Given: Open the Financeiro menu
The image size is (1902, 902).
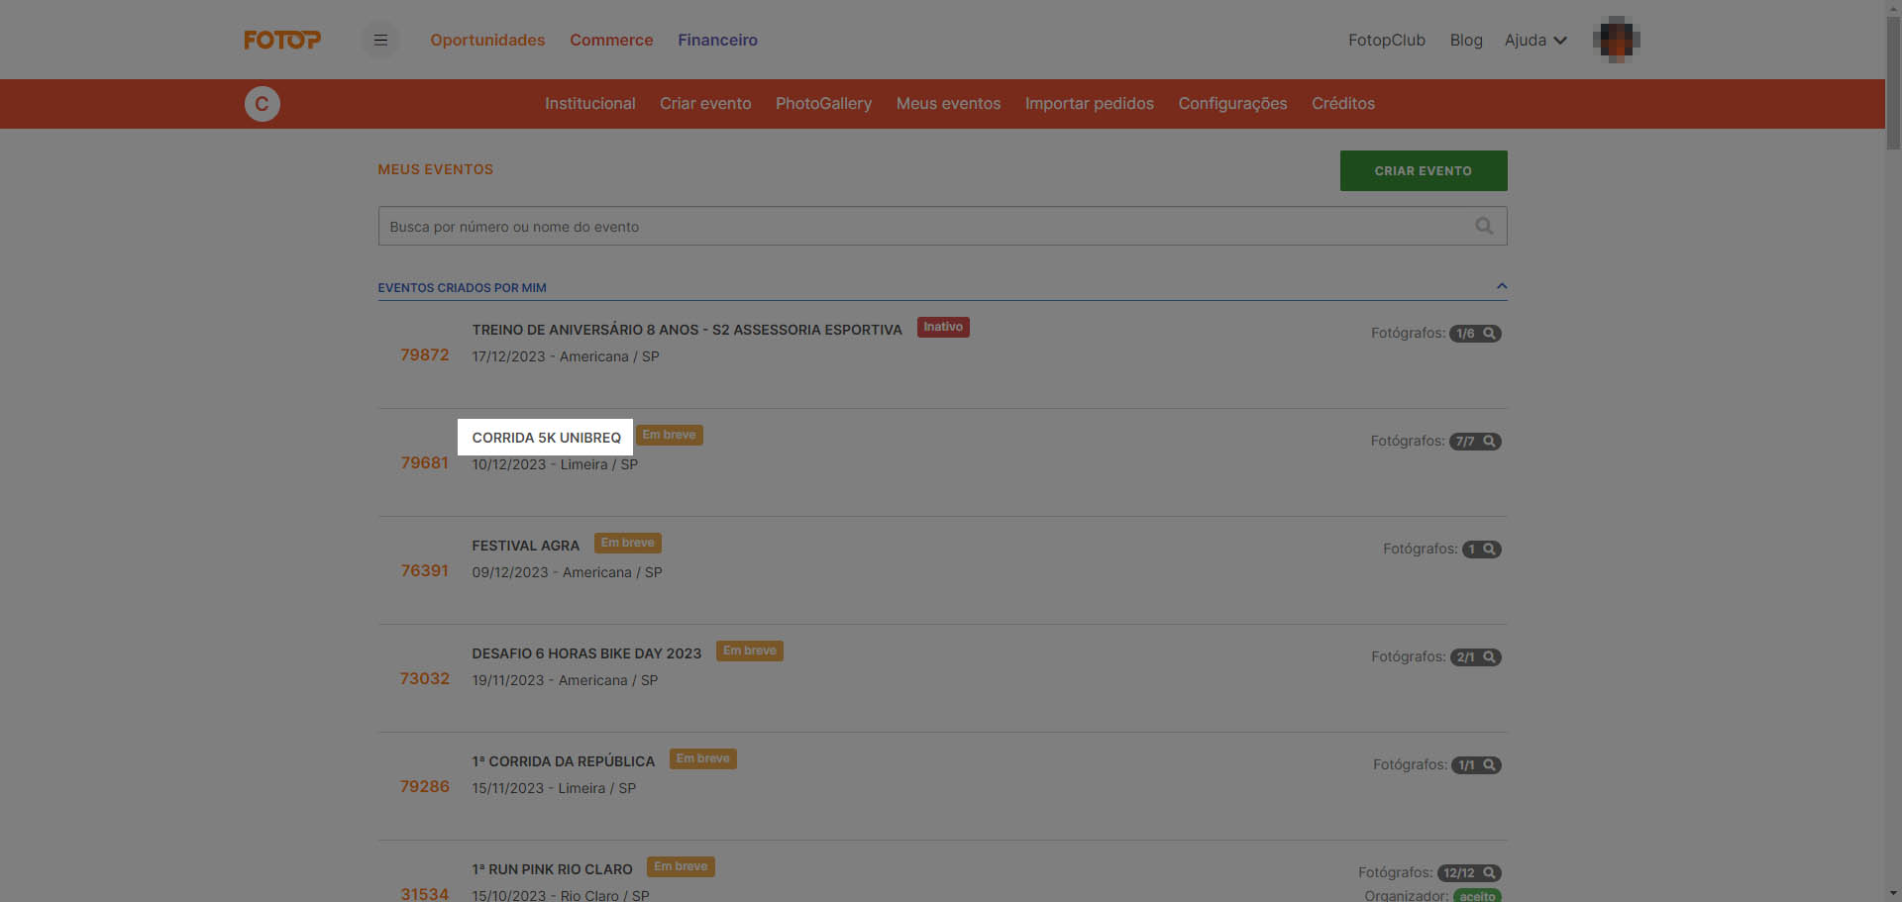Looking at the screenshot, I should (717, 40).
